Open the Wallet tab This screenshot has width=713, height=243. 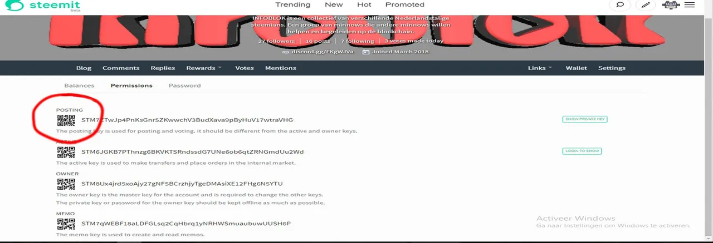coord(577,68)
